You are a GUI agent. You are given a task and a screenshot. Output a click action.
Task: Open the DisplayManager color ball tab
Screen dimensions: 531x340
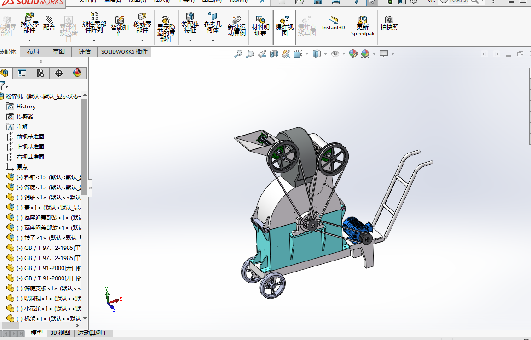tap(77, 73)
